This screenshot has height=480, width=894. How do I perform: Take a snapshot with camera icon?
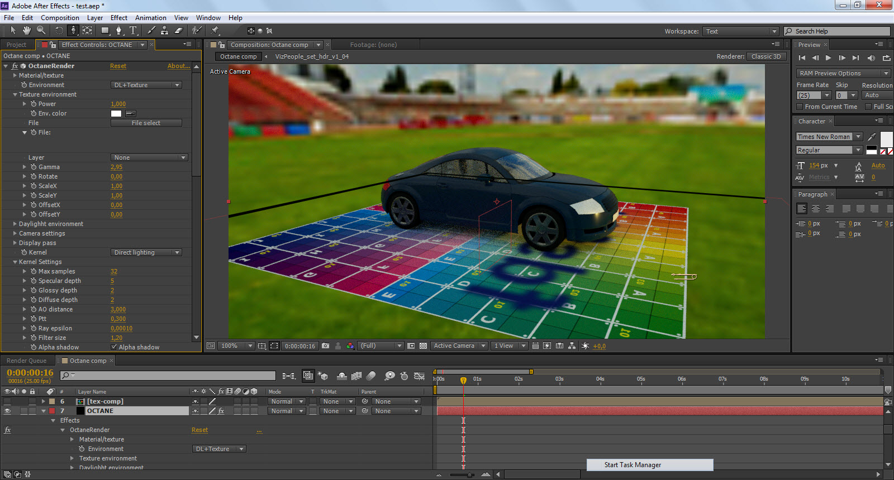(326, 346)
